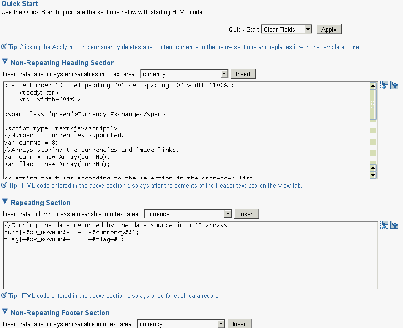The height and width of the screenshot is (328, 403).
Task: Click the Tip icon below Quick Start
Action: [4, 47]
